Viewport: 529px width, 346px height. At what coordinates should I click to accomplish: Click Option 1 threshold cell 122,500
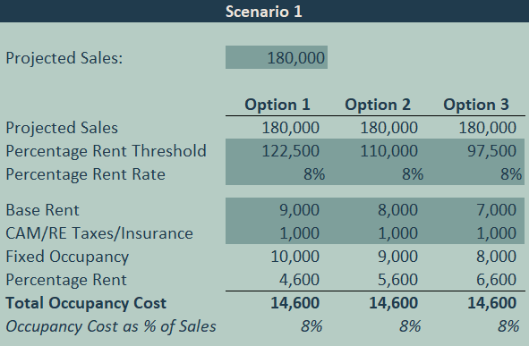click(277, 150)
